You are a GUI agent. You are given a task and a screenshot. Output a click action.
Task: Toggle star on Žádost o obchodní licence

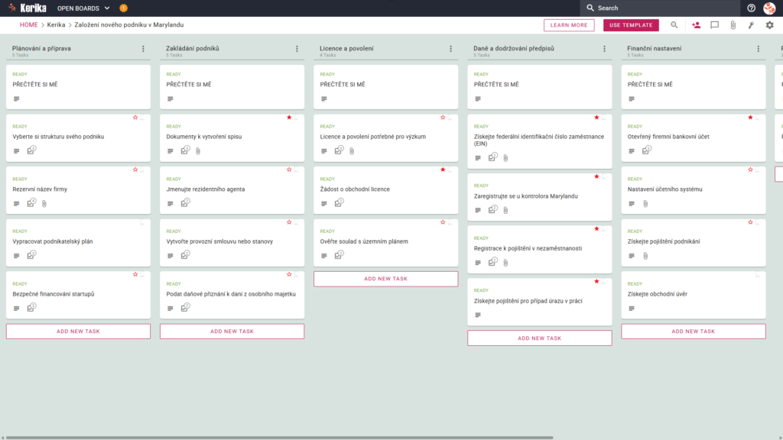coord(443,170)
